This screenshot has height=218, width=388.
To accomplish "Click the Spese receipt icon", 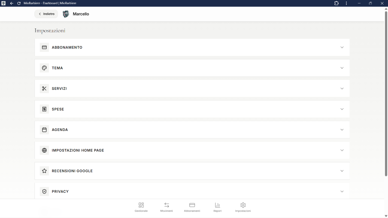I will click(x=44, y=109).
